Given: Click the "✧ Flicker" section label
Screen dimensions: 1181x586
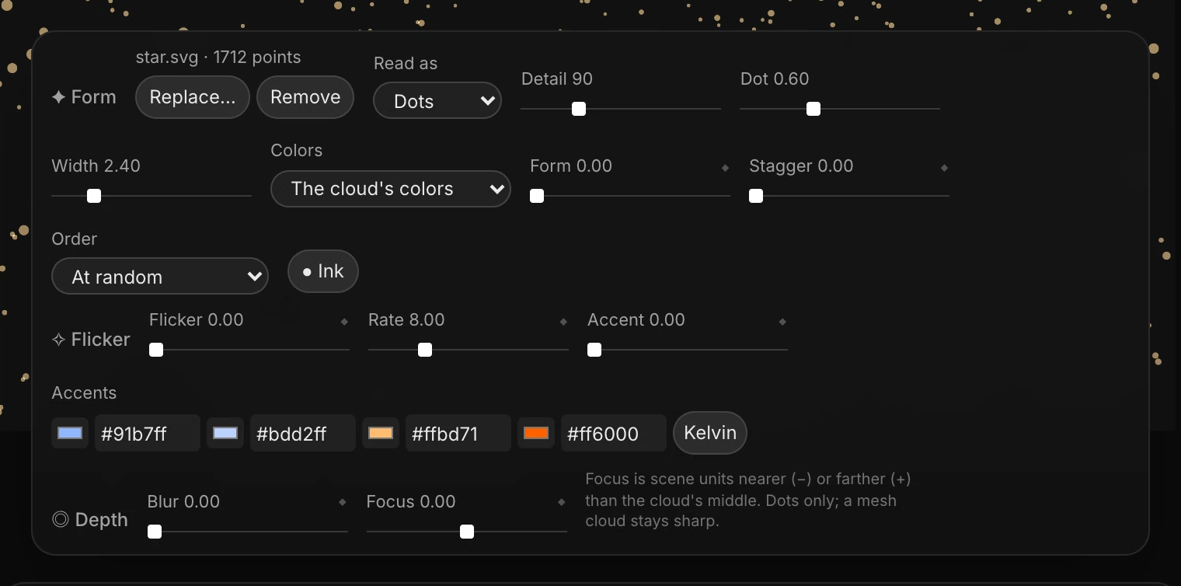Looking at the screenshot, I should [x=91, y=340].
